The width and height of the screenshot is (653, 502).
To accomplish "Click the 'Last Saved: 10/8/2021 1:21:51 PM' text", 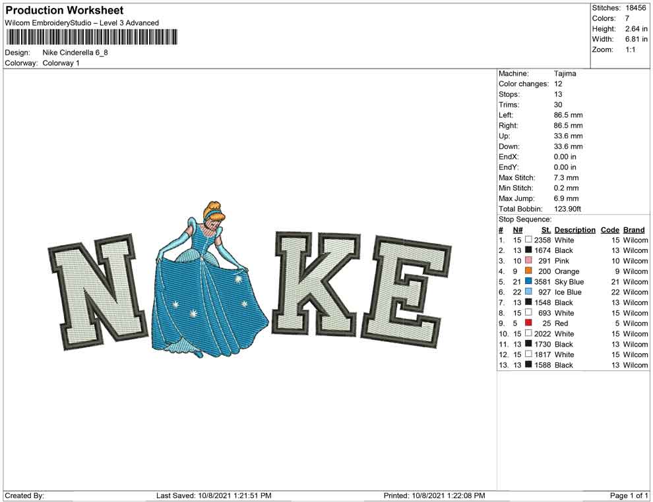I will pos(214,495).
